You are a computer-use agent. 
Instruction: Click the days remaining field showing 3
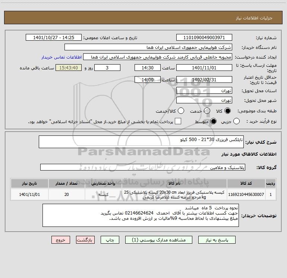[107, 68]
